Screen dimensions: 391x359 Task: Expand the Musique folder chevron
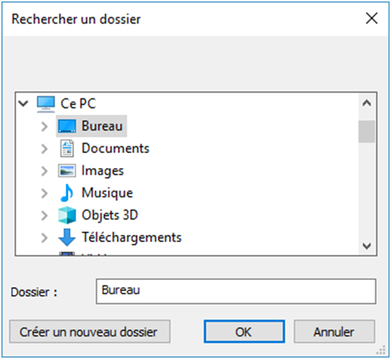click(44, 193)
